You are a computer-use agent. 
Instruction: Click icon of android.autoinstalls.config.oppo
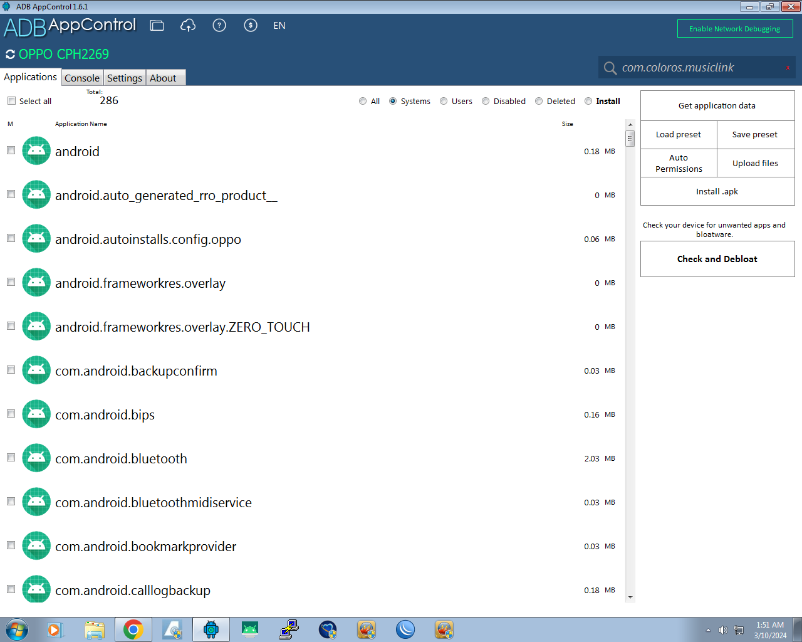pyautogui.click(x=36, y=238)
